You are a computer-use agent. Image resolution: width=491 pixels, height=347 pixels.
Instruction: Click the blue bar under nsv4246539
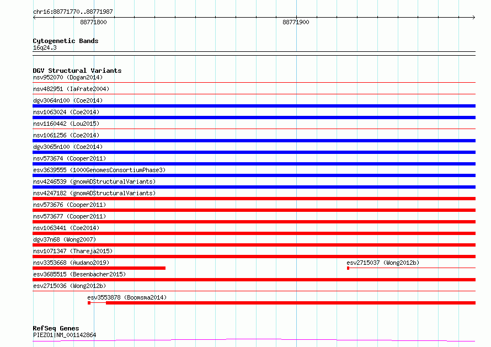tap(254, 187)
